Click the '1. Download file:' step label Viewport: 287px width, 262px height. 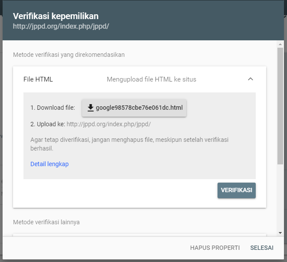[x=53, y=108]
